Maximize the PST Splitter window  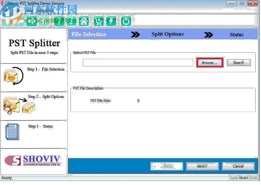click(242, 3)
